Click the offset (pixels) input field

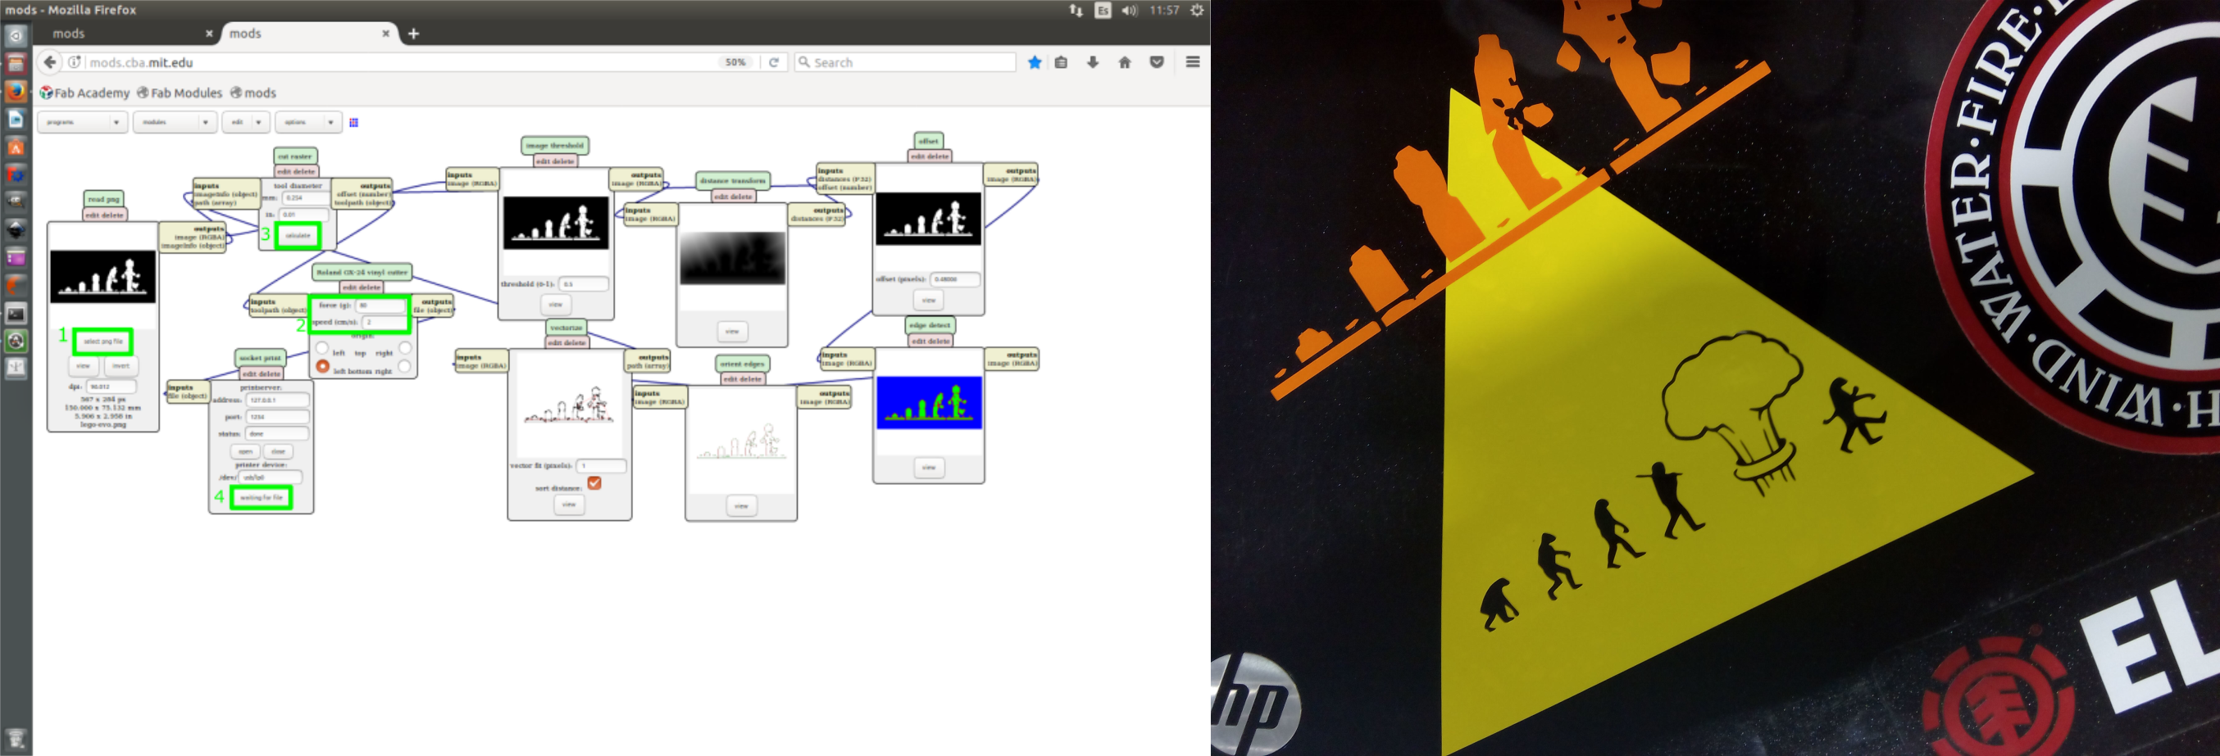[956, 279]
